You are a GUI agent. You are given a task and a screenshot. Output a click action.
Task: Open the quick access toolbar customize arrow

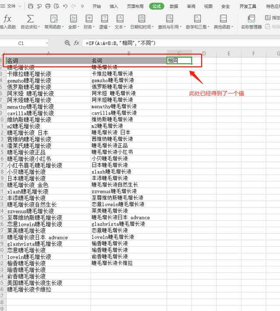(x=82, y=7)
